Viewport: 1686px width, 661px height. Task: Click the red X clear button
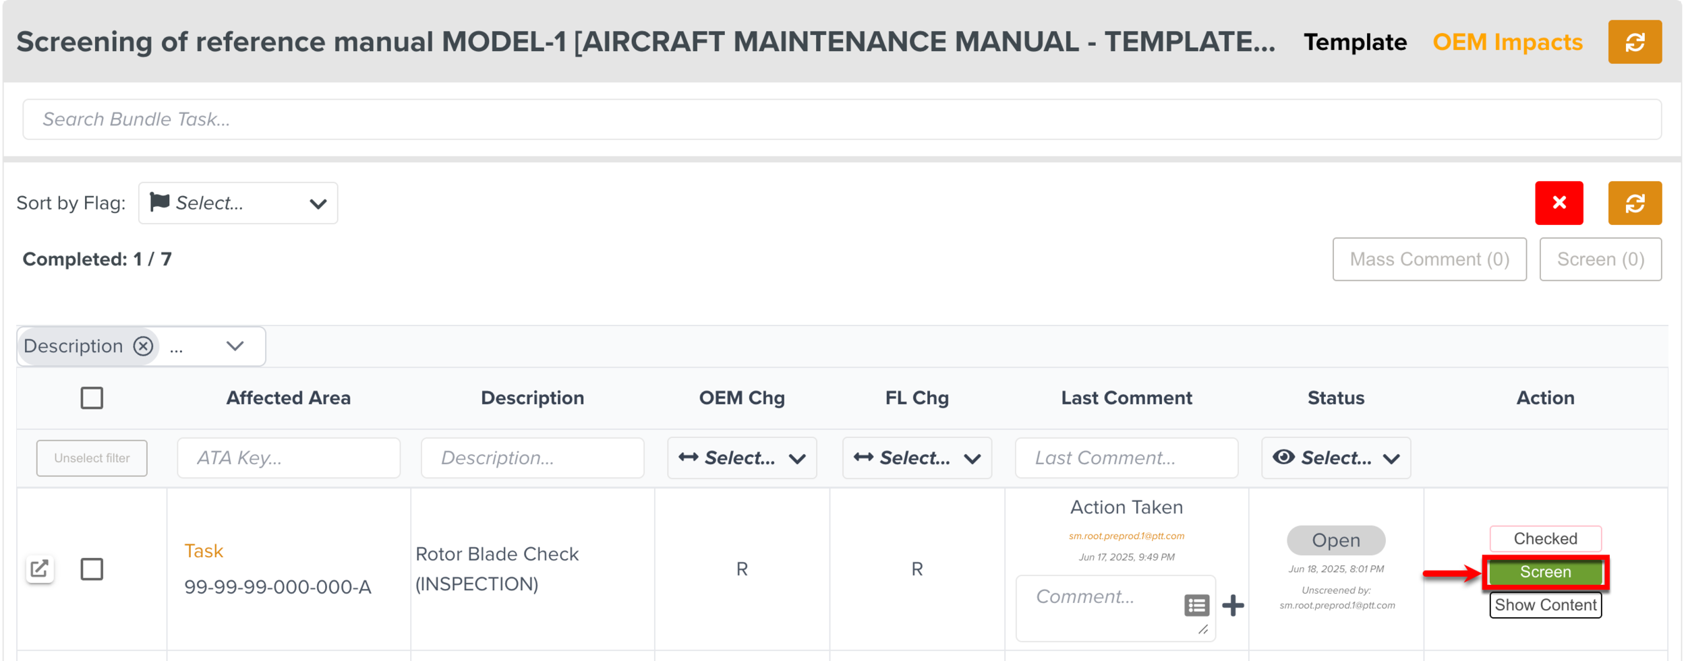click(1559, 203)
